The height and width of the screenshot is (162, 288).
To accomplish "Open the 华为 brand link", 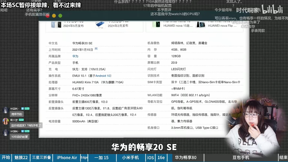I will tap(75, 56).
